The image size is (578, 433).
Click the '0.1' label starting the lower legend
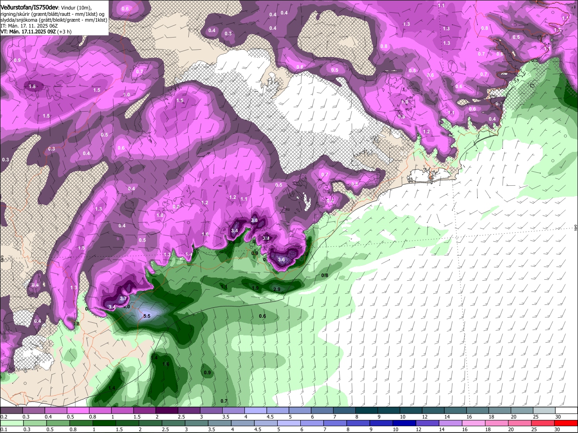tap(4, 429)
